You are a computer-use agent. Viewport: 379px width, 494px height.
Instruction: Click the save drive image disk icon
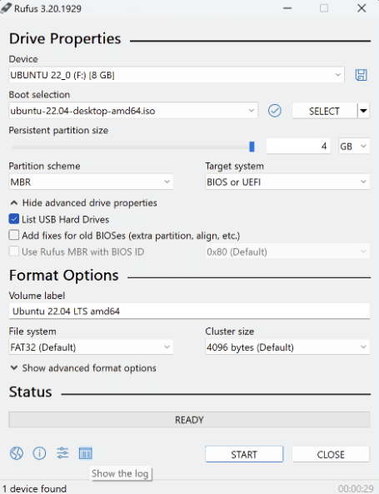361,75
